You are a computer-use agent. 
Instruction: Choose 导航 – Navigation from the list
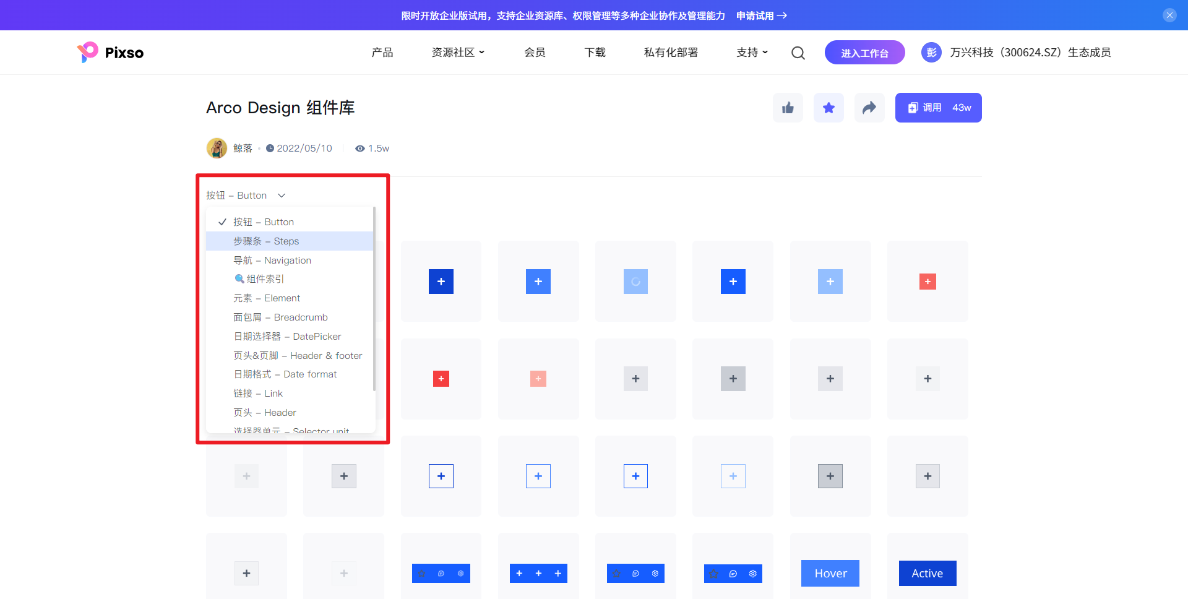point(290,261)
